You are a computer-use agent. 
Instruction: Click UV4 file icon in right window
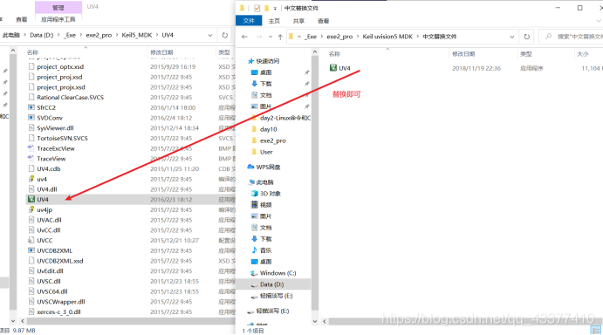pos(333,68)
